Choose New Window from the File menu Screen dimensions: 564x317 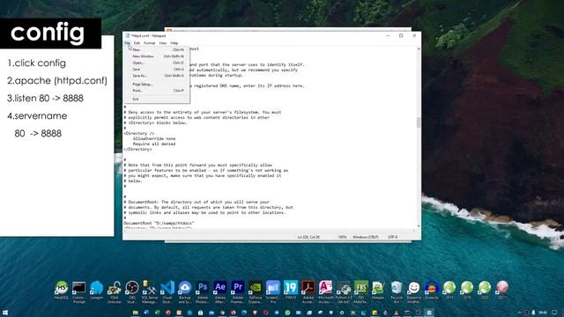coord(157,56)
